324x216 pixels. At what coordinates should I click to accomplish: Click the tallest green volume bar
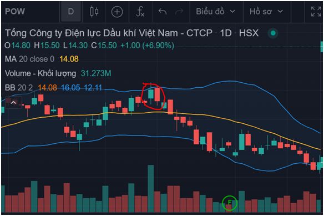click(x=151, y=188)
